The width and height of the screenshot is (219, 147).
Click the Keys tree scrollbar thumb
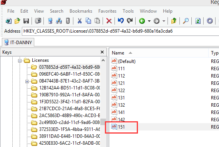pyautogui.click(x=103, y=122)
